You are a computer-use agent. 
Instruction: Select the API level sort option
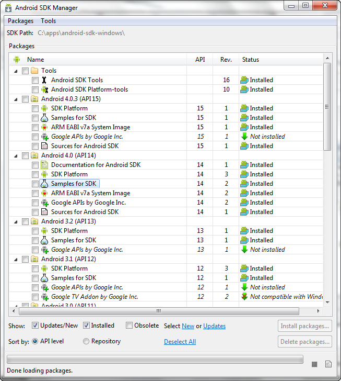(x=35, y=341)
